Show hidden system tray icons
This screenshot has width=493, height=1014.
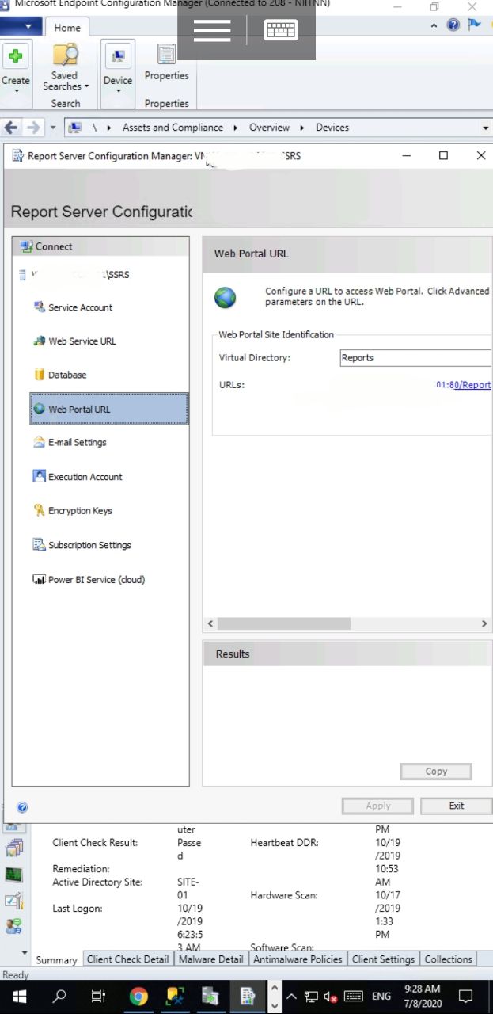(291, 997)
